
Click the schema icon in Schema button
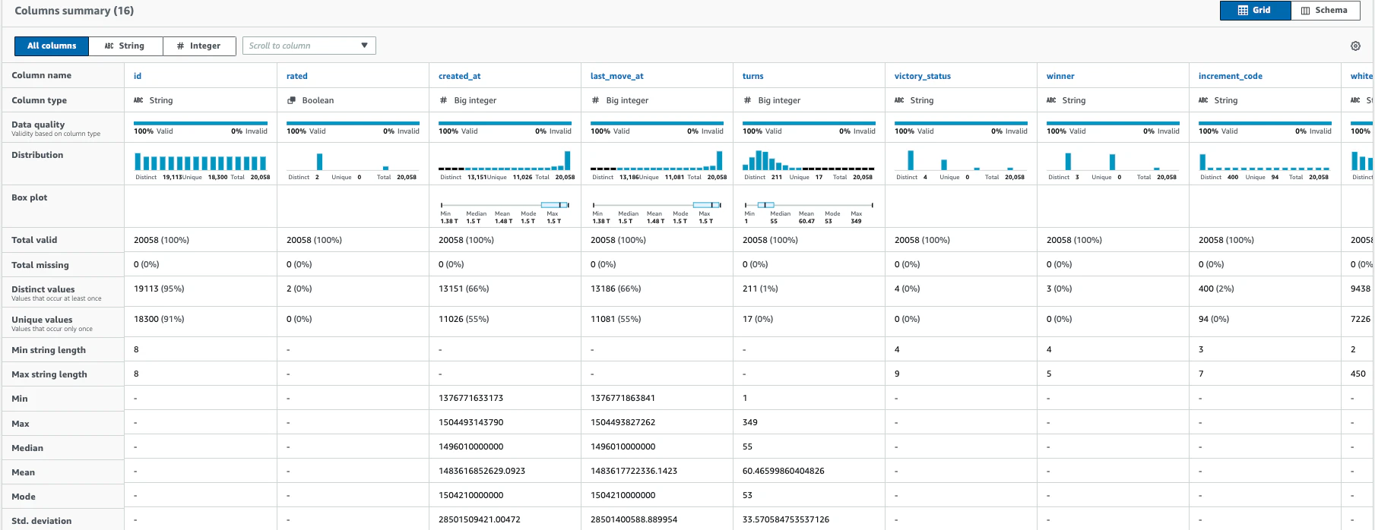[1305, 11]
